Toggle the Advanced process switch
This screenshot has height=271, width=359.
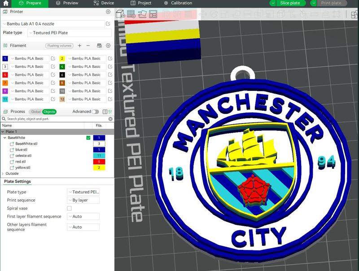pyautogui.click(x=95, y=111)
